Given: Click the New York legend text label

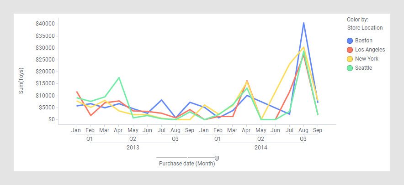Looking at the screenshot, I should 367,59.
